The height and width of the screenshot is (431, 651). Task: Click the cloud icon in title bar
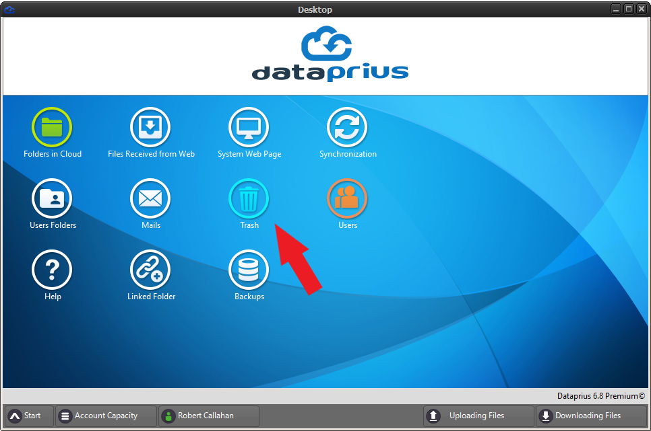(x=9, y=9)
